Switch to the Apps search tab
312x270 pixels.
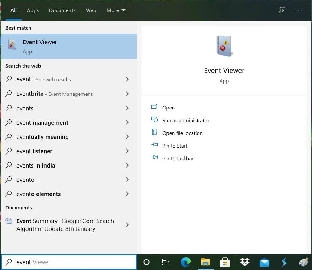[x=33, y=10]
